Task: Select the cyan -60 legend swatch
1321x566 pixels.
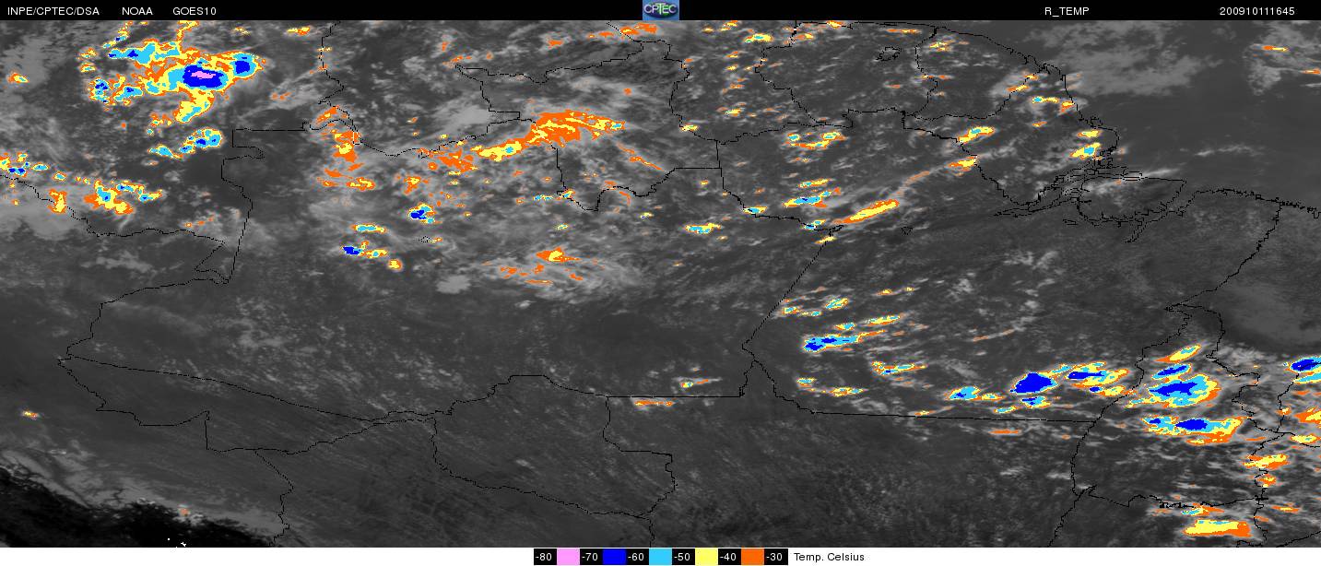Action: coord(660,557)
